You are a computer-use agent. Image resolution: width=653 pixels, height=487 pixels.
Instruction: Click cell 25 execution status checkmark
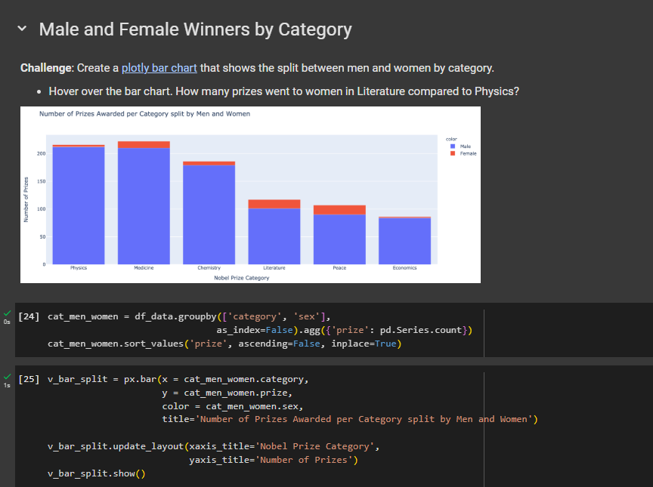(x=7, y=376)
